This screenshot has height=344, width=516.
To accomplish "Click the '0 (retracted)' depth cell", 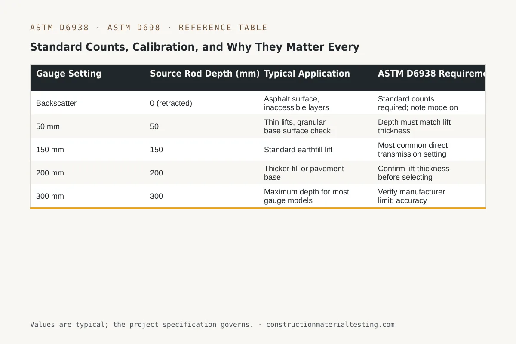I will (171, 103).
